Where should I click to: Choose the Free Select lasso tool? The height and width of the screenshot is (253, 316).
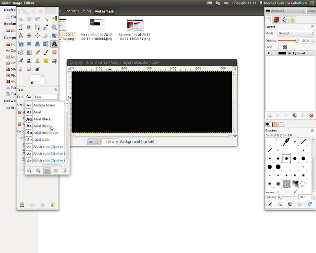[x=38, y=19]
